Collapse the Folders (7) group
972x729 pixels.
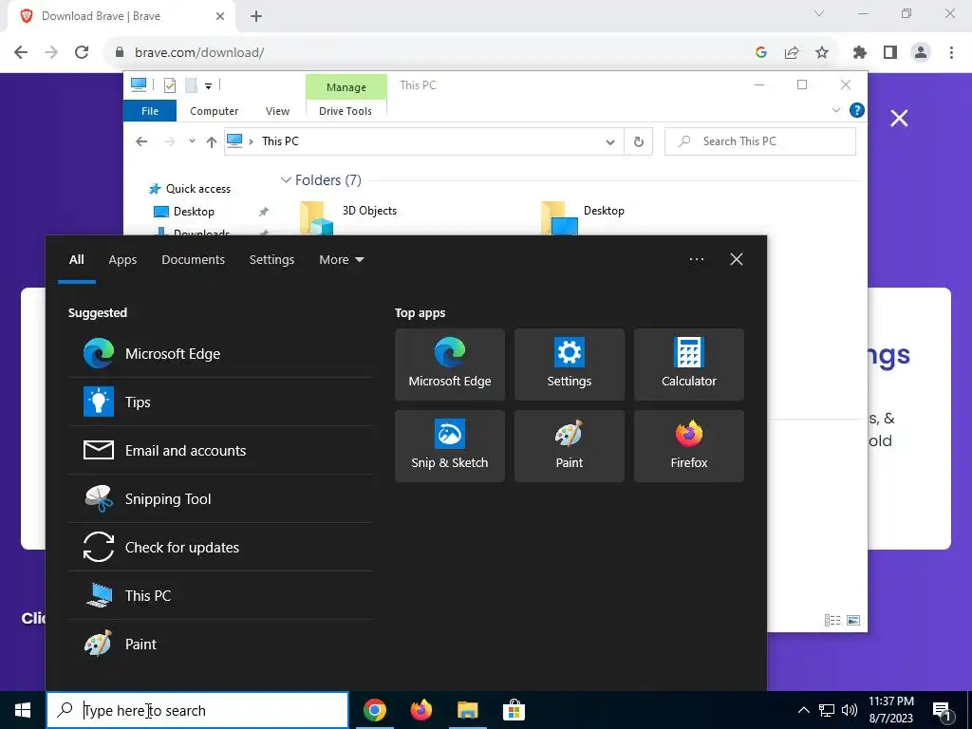[x=286, y=179]
